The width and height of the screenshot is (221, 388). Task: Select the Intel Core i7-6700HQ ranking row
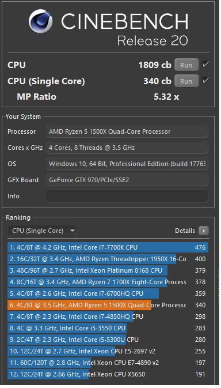tap(108, 293)
